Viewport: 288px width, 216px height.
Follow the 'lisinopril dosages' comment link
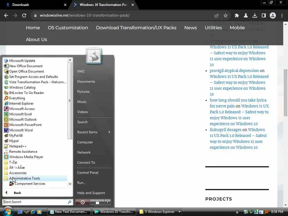coord(226,130)
